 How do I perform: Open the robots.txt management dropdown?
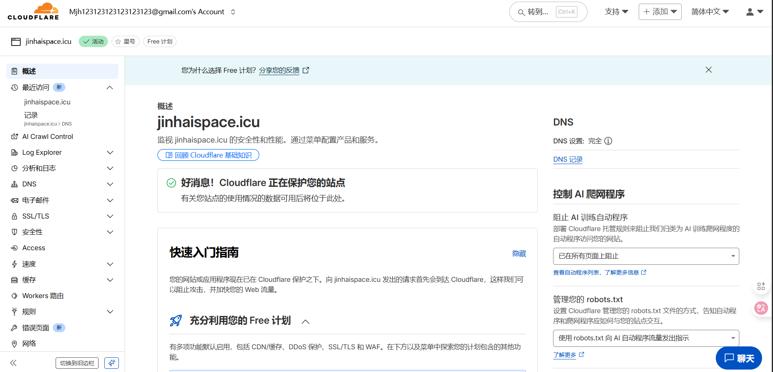click(646, 338)
